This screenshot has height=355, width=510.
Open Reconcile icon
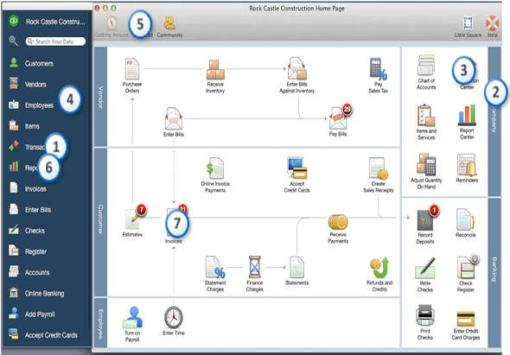click(x=465, y=219)
